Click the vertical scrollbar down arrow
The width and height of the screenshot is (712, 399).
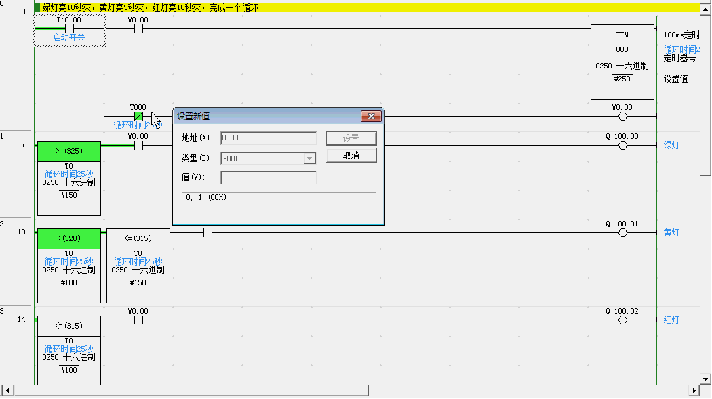(705, 379)
